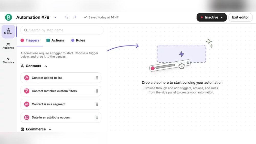Image resolution: width=256 pixels, height=144 pixels.
Task: Switch to the Actions tab
Action: coord(55,40)
